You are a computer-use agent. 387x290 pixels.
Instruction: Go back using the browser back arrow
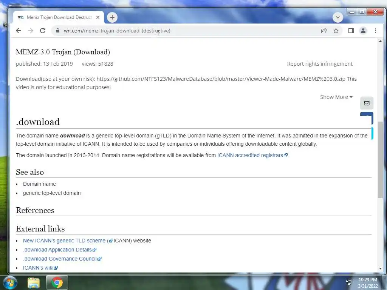19,31
